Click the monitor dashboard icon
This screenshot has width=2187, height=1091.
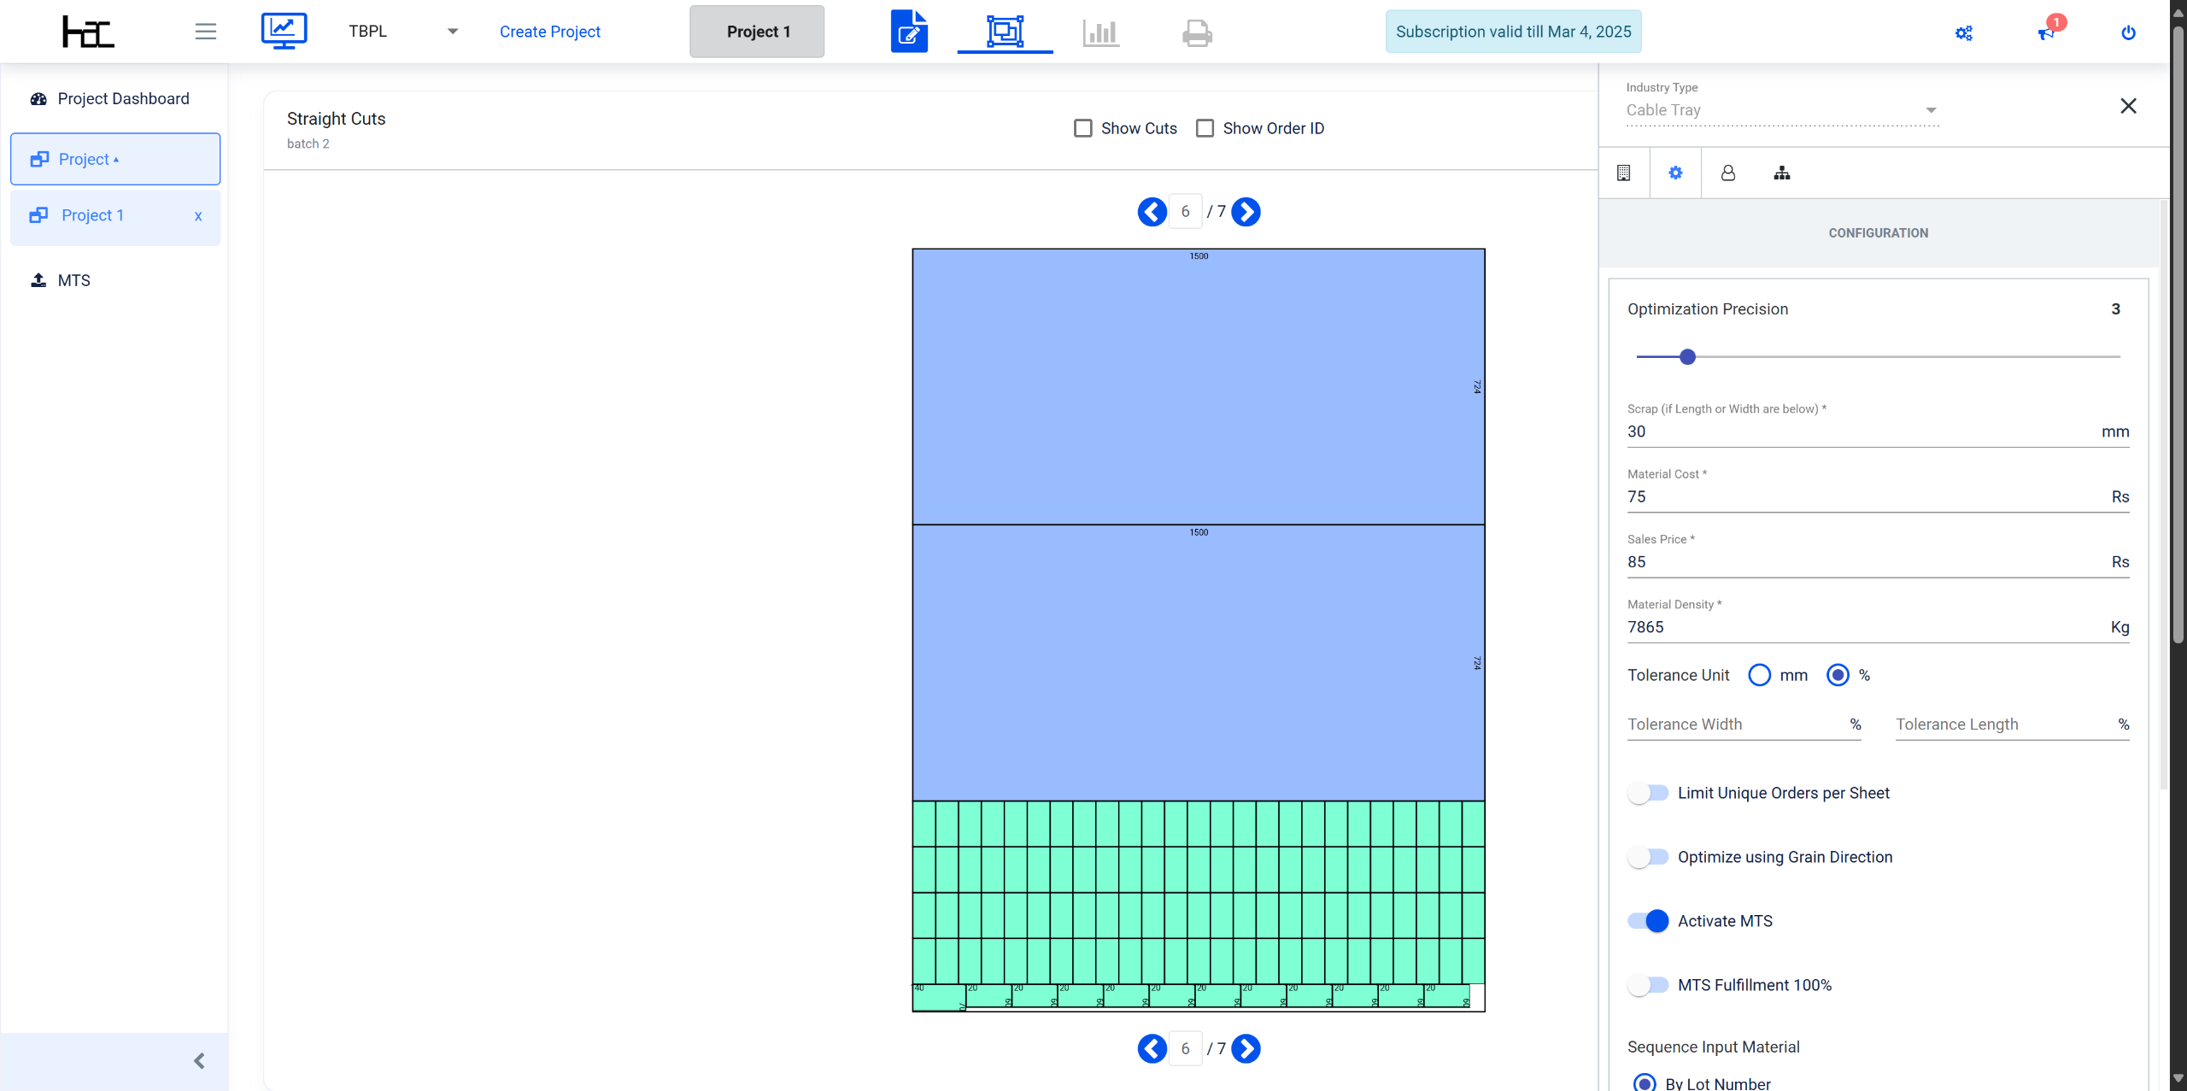click(x=284, y=32)
